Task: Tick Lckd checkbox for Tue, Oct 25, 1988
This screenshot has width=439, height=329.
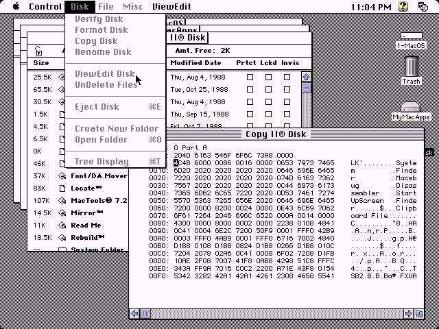Action: (x=268, y=90)
